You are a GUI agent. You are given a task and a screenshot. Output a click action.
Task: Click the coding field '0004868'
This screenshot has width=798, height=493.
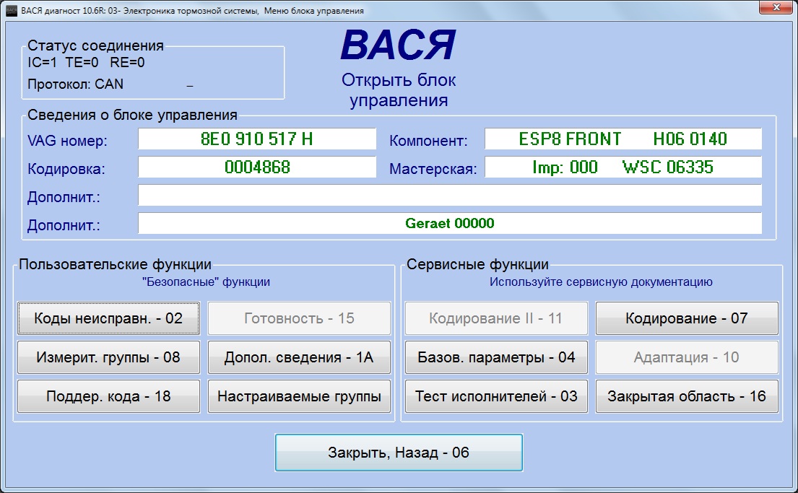click(x=257, y=167)
